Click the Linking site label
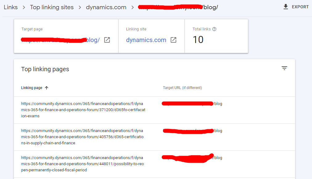The width and height of the screenshot is (312, 179). [136, 29]
